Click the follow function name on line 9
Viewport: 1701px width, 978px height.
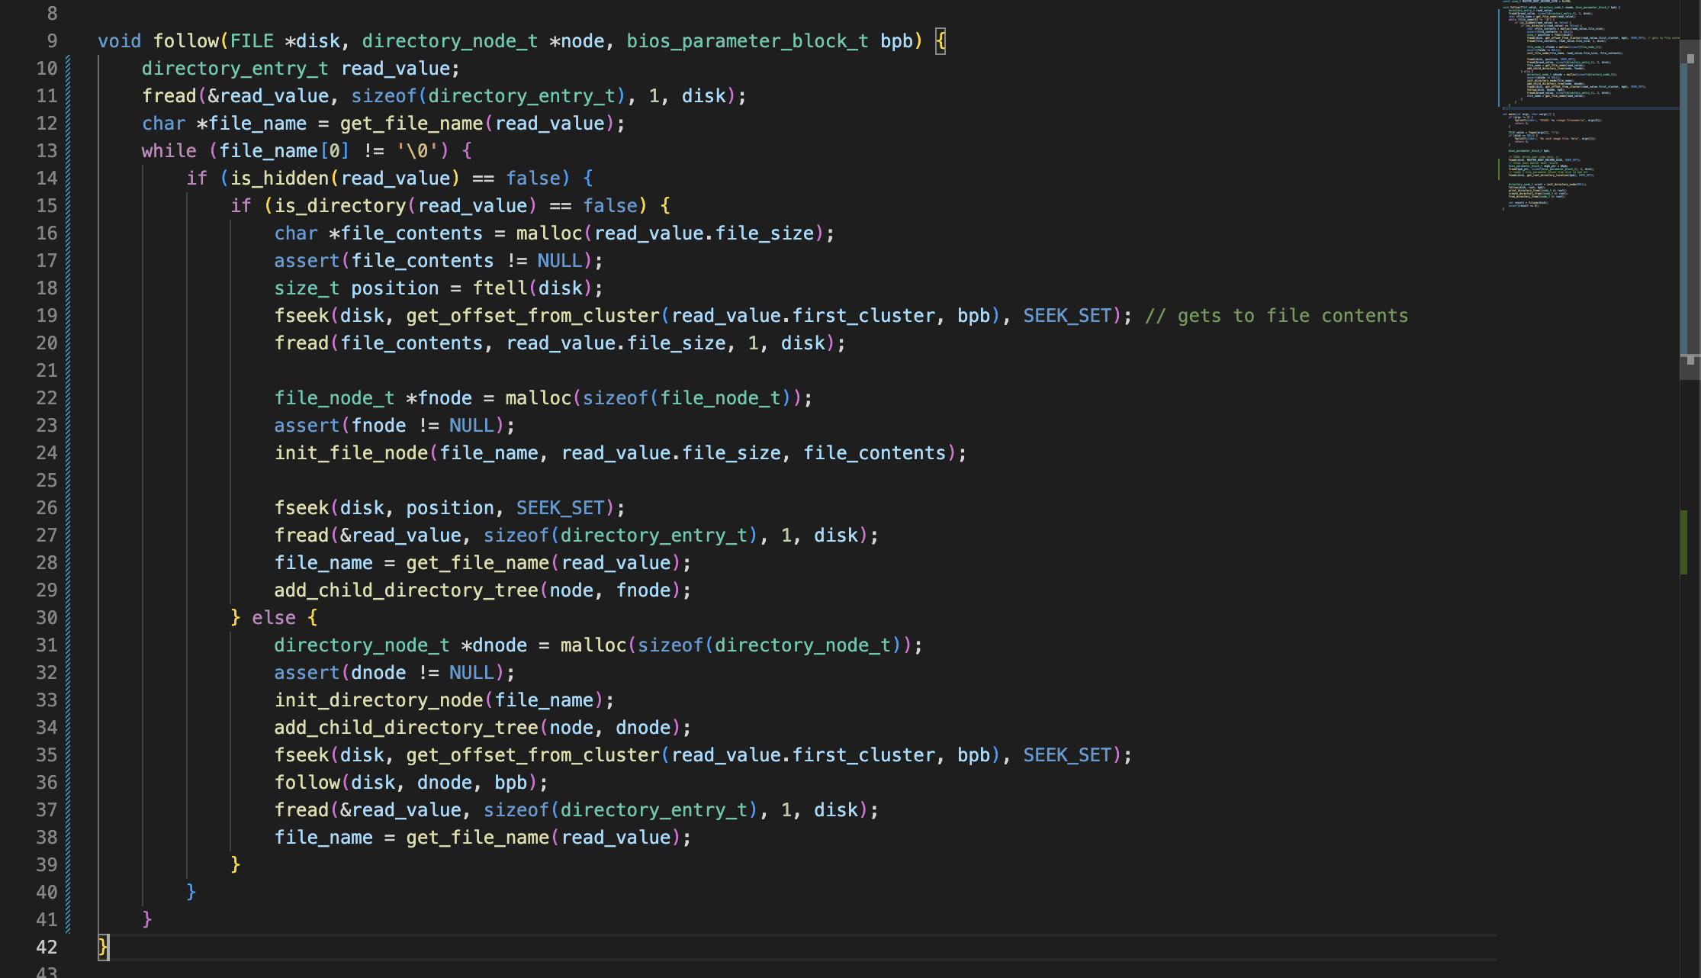(x=186, y=41)
